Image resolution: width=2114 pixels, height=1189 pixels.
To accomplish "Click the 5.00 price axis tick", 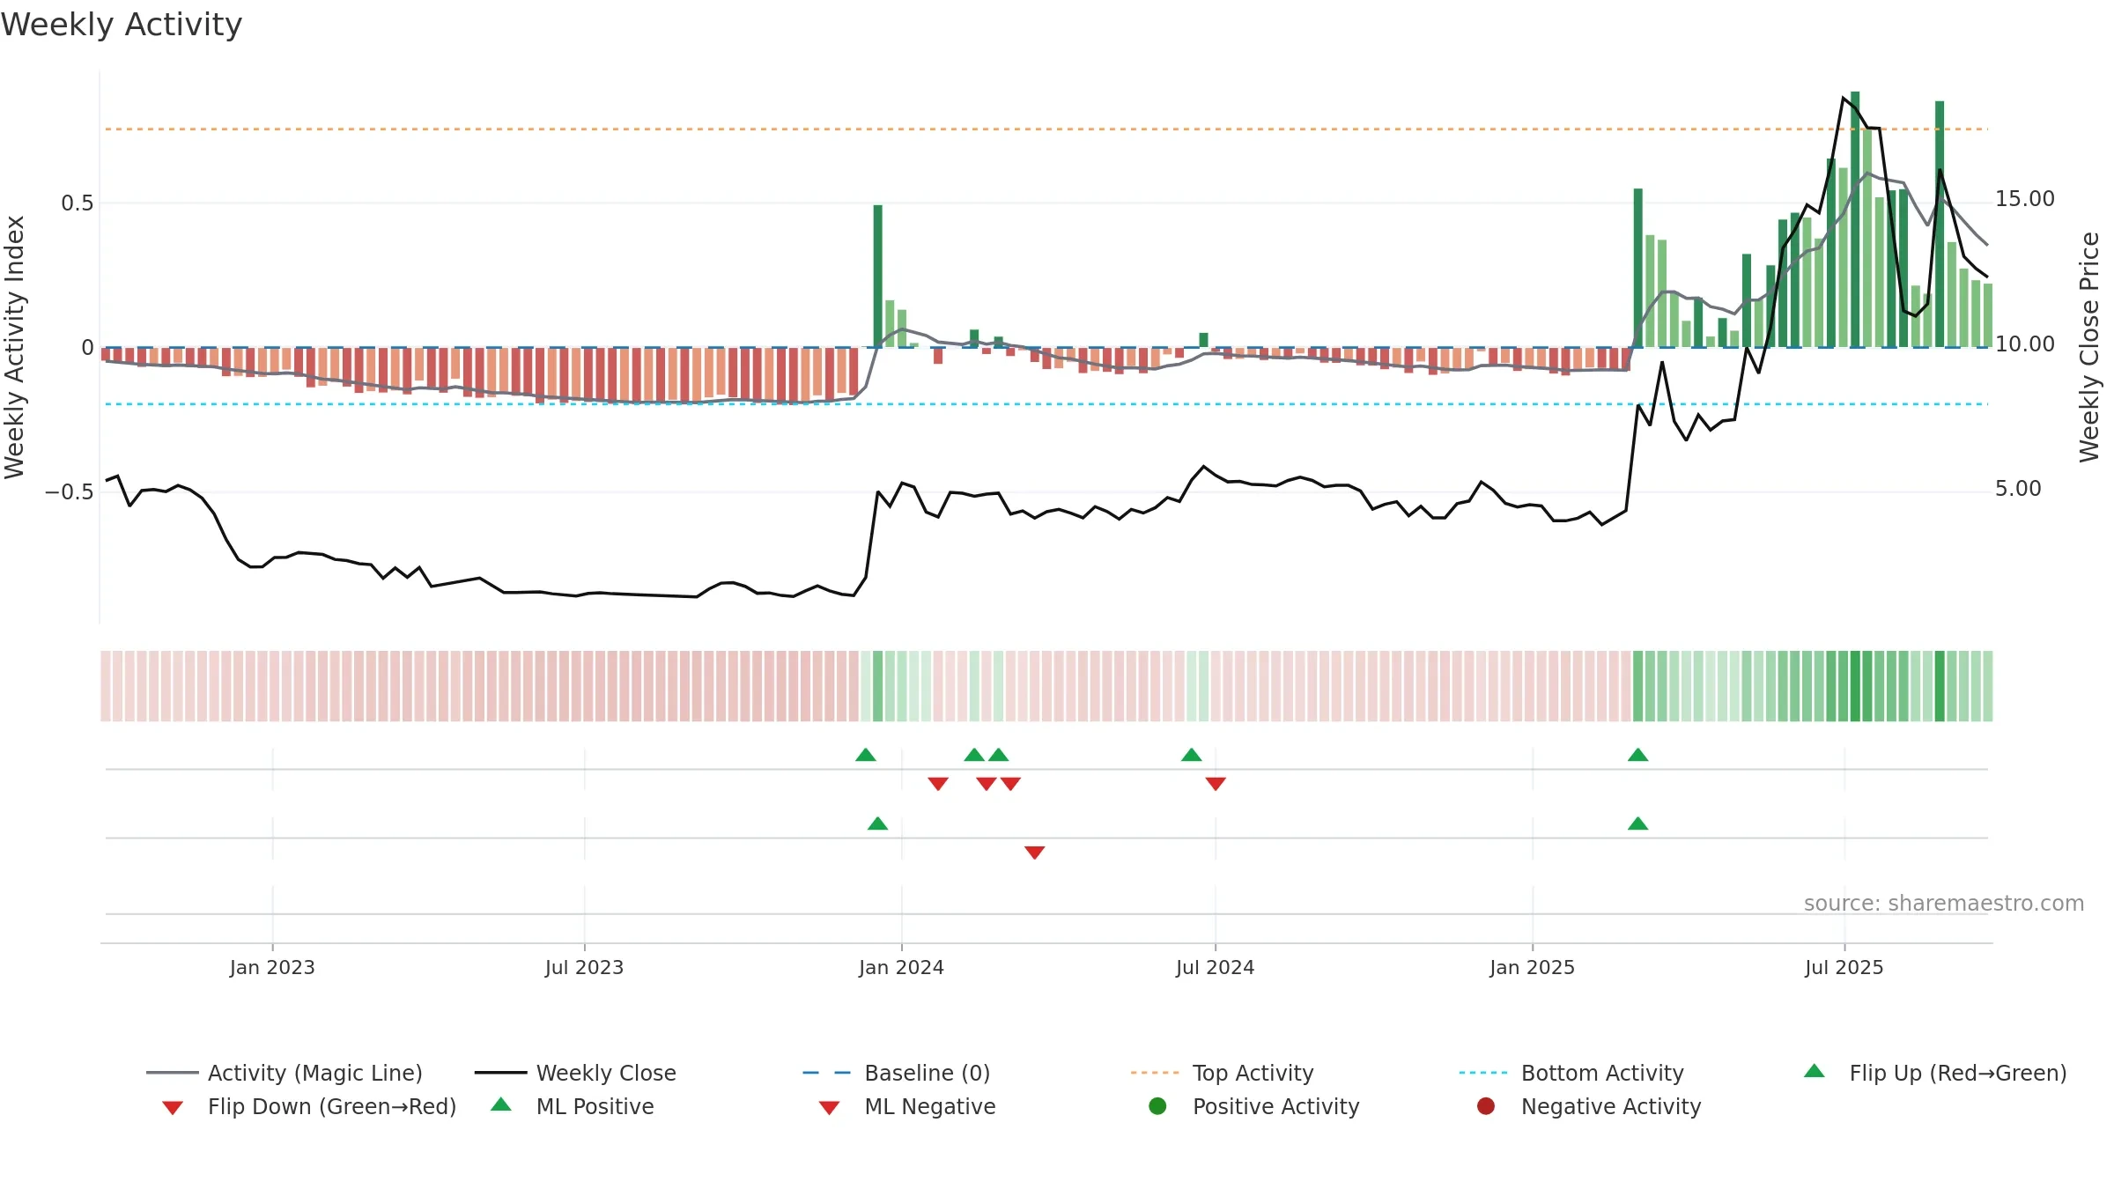I will pos(2018,489).
